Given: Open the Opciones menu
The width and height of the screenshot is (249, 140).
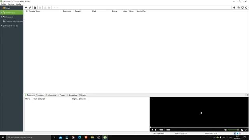Looking at the screenshot, I should 11,4.
